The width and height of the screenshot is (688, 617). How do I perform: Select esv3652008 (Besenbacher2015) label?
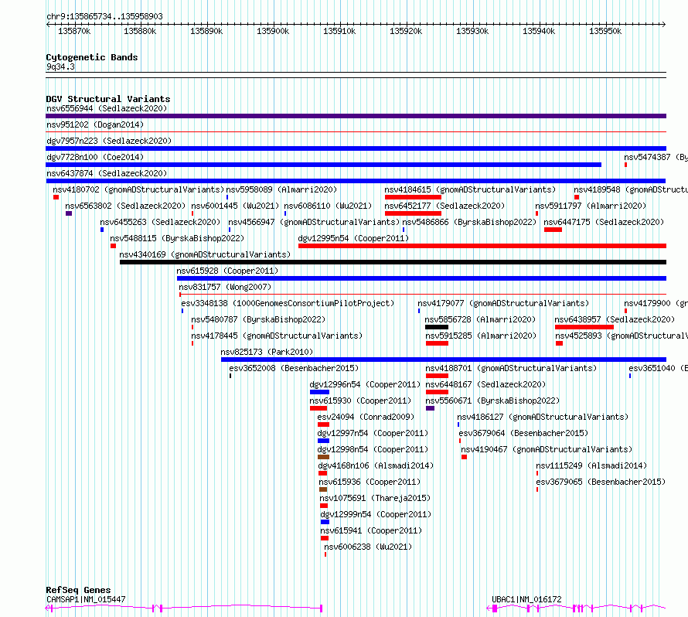pos(294,368)
